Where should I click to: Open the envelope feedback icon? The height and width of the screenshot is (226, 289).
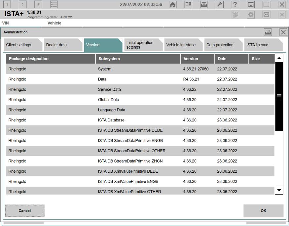[x=266, y=15]
